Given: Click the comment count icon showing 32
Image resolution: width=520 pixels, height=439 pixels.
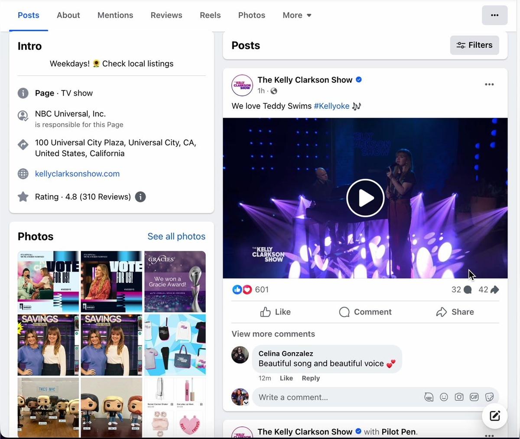Looking at the screenshot, I should [x=468, y=290].
